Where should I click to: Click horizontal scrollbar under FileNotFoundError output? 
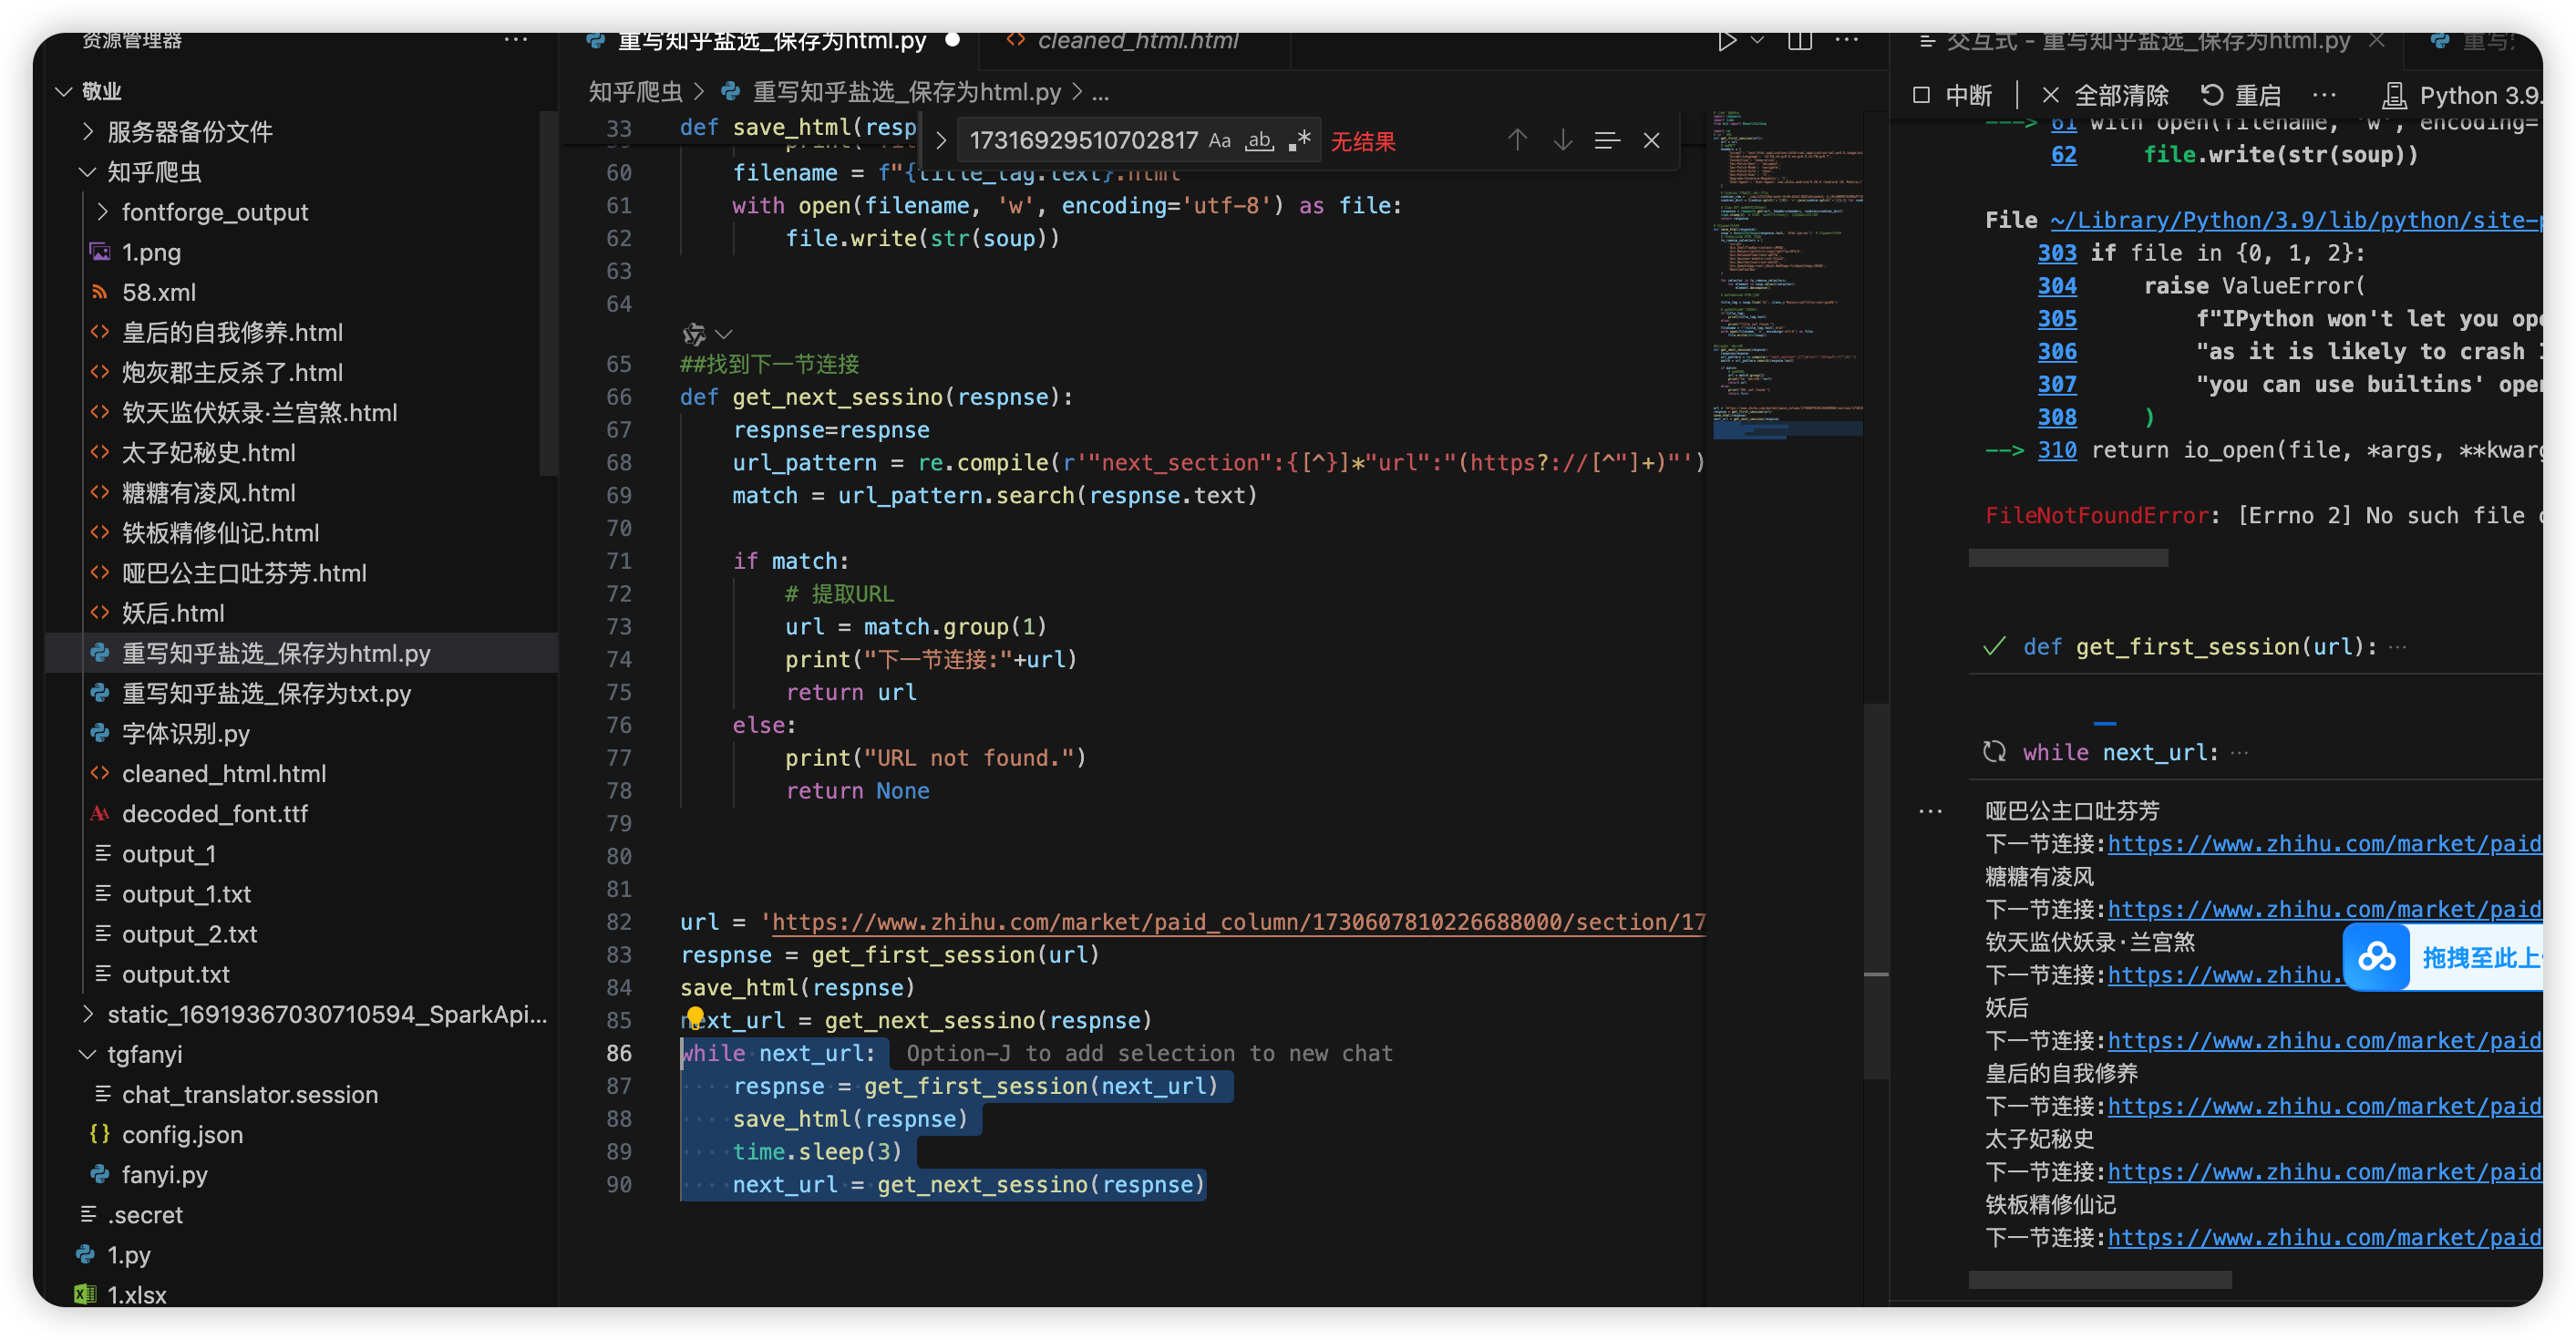[2067, 558]
